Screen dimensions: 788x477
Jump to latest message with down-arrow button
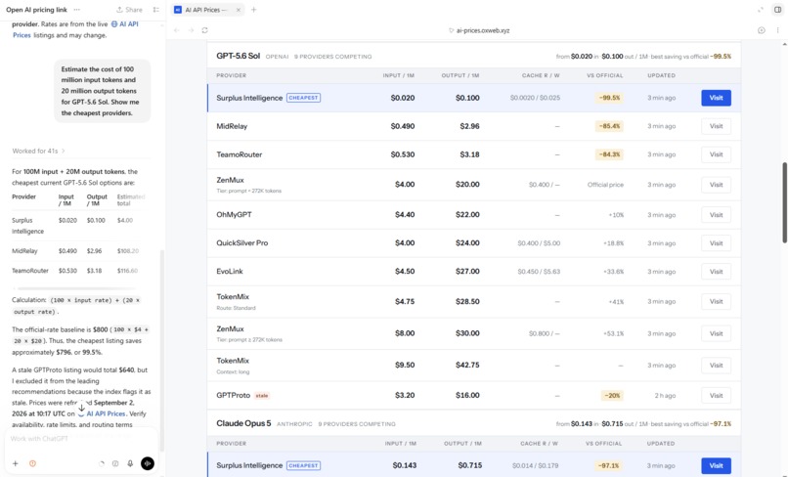pyautogui.click(x=81, y=409)
